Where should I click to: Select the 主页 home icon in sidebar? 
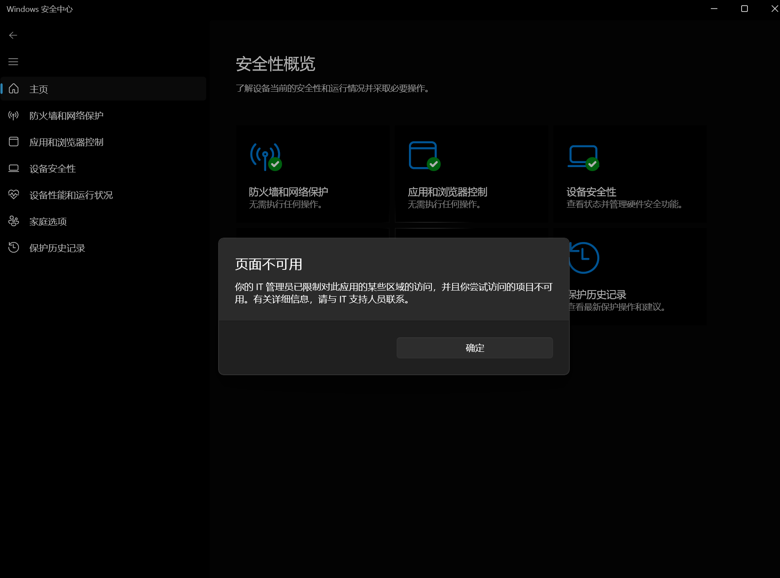(x=14, y=89)
